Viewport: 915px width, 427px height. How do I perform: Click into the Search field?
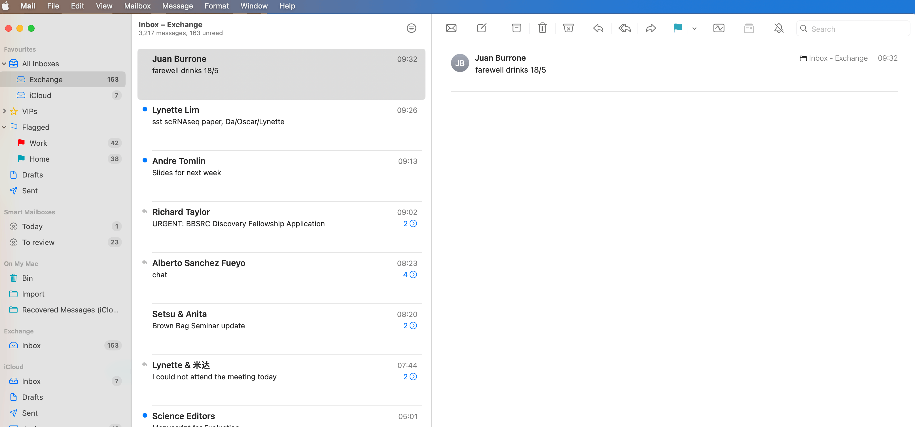pyautogui.click(x=853, y=29)
